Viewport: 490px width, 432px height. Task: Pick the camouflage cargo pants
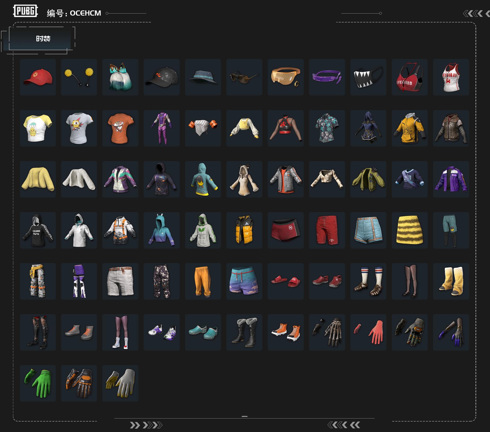pos(162,281)
